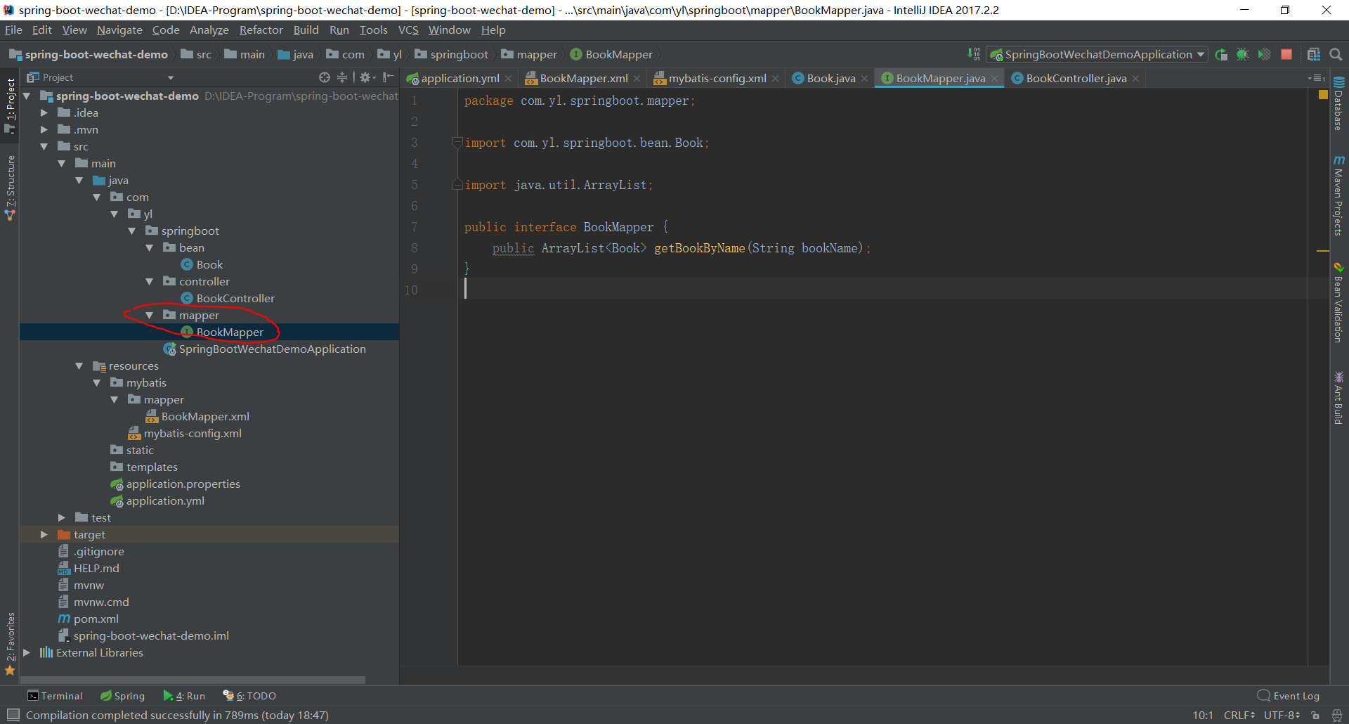
Task: Close the application.yml editor tab
Action: (x=509, y=79)
